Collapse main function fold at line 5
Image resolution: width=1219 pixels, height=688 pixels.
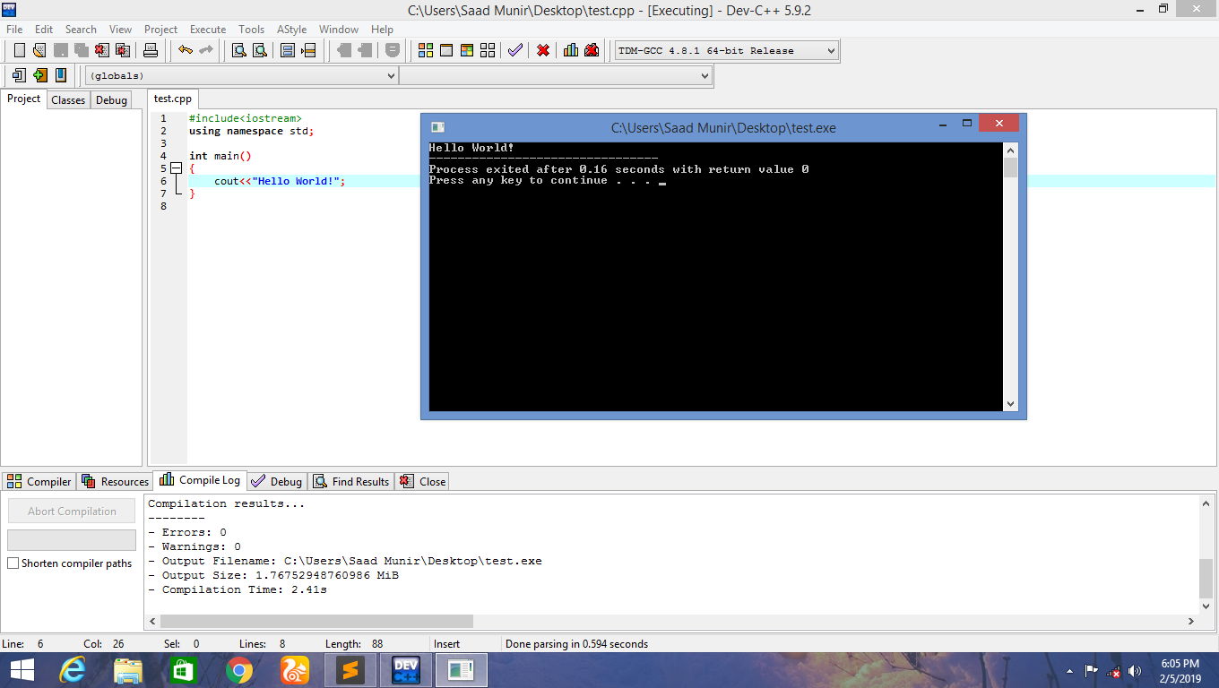[x=176, y=168]
